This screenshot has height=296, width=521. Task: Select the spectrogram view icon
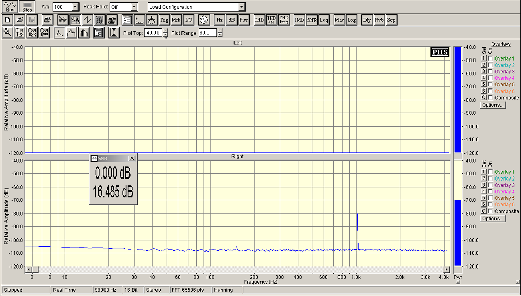pos(99,20)
